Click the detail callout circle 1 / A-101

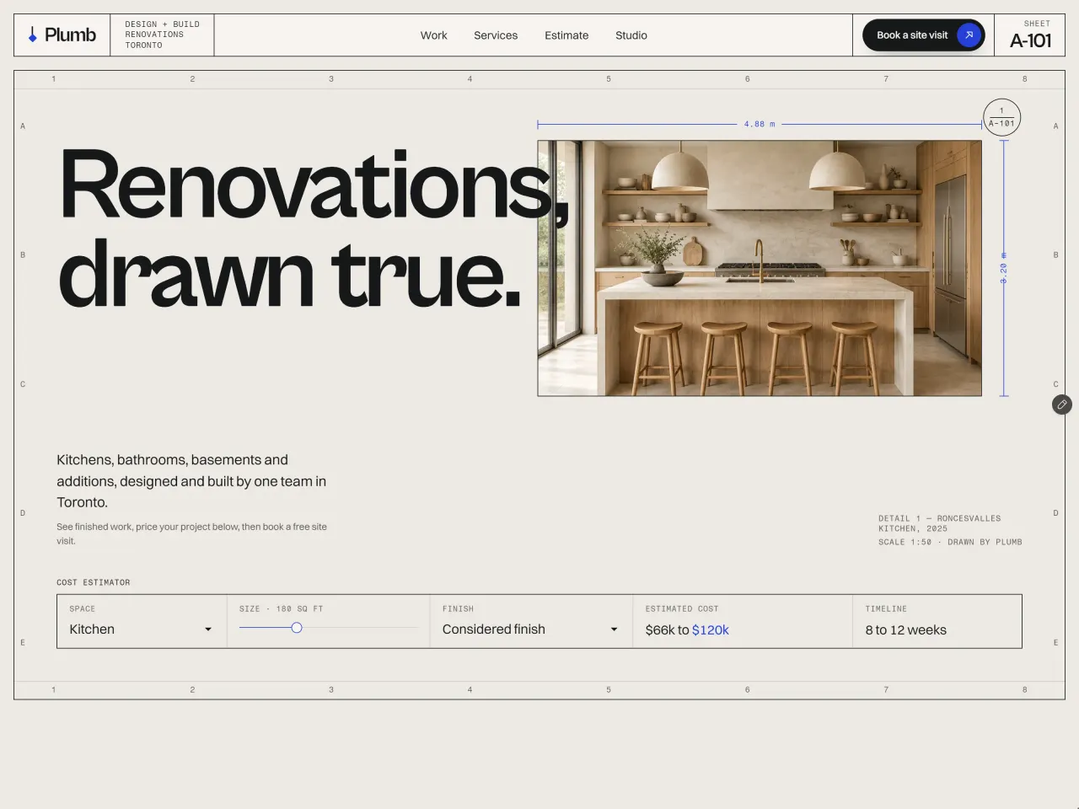[1001, 117]
